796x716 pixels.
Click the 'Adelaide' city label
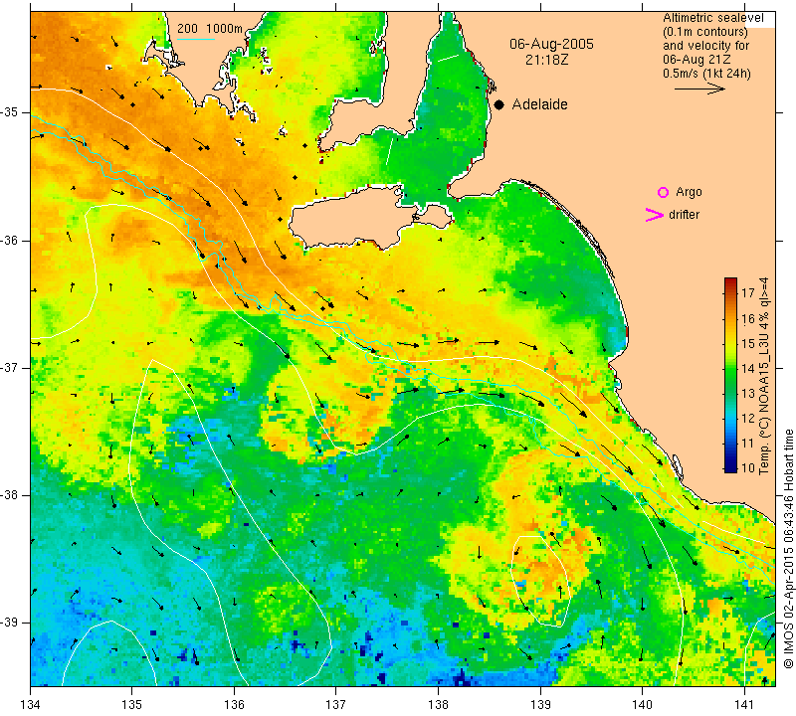pos(539,104)
